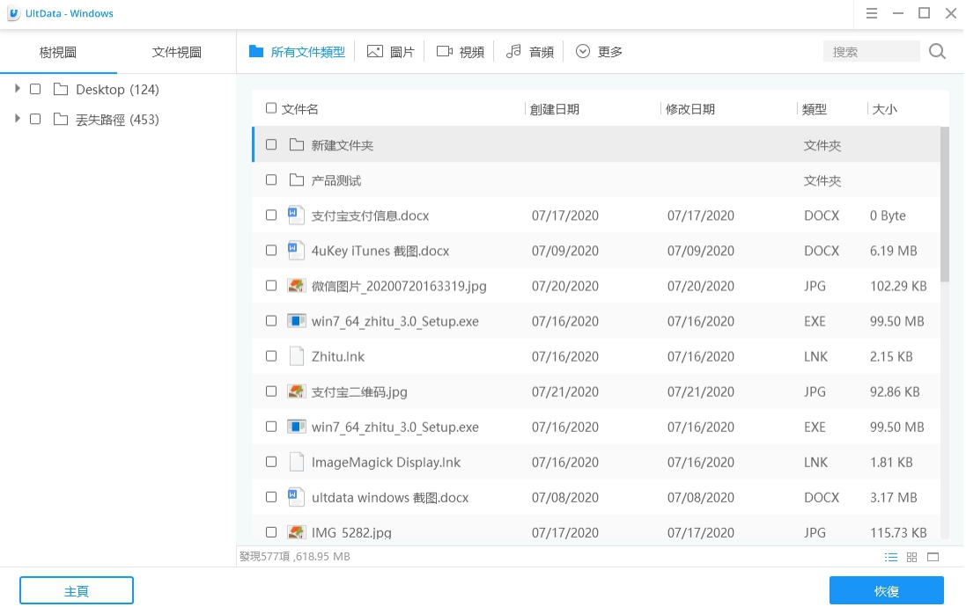This screenshot has height=607, width=966.
Task: Click Desktop folder icon in tree
Action: (61, 89)
